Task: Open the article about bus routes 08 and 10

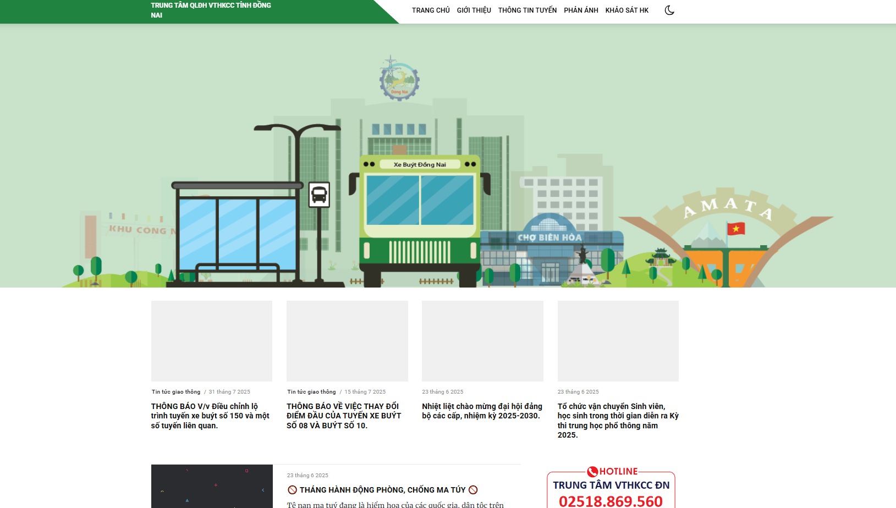Action: coord(344,416)
